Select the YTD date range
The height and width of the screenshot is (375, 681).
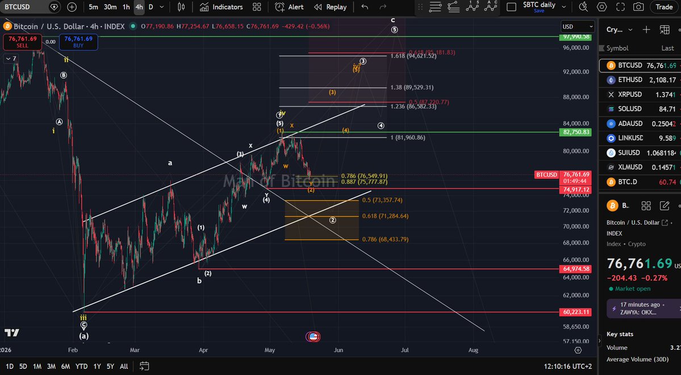click(81, 366)
